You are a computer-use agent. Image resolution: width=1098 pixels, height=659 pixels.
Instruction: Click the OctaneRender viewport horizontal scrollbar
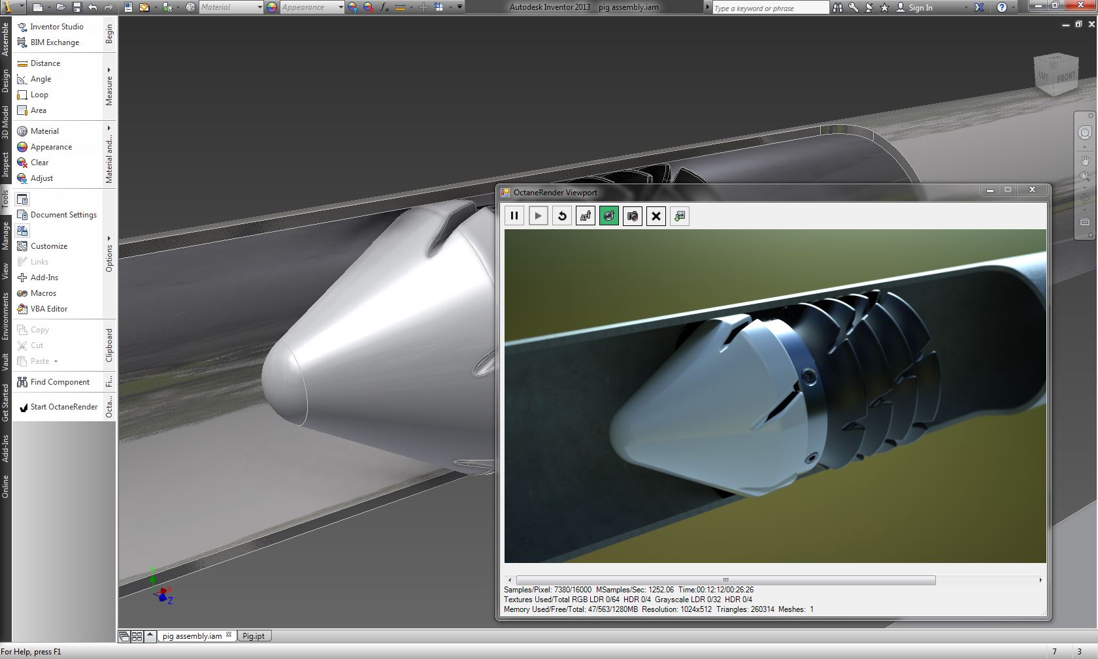725,580
